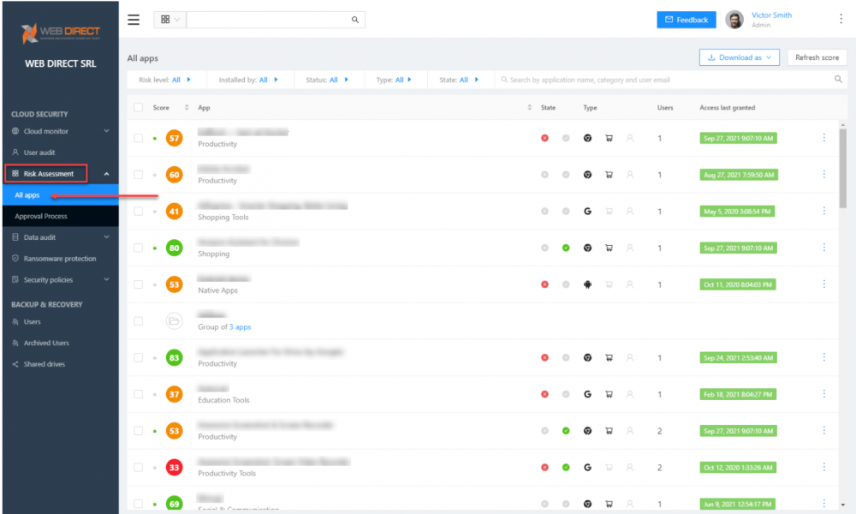
Task: Open row actions for Oct 11, 2020 Native Apps row
Action: [824, 284]
